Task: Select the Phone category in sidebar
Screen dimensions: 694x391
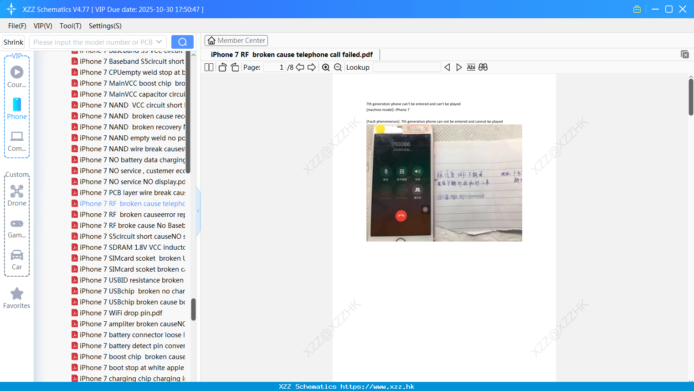Action: [x=17, y=108]
